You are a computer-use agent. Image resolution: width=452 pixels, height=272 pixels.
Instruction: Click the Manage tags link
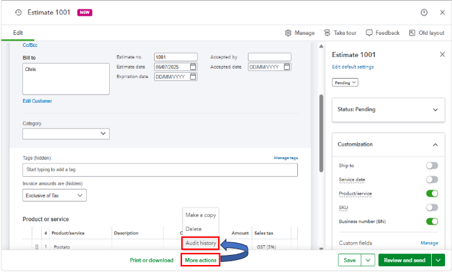pyautogui.click(x=286, y=158)
